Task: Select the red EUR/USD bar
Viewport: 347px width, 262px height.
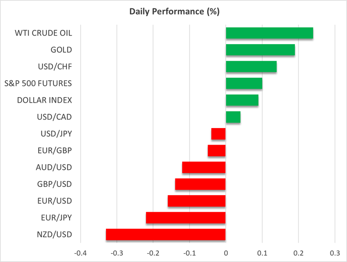Action: [x=197, y=201]
